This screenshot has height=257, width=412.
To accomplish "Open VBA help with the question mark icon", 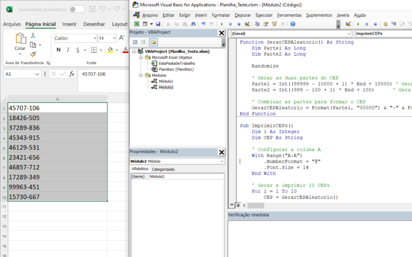I will coord(293,24).
